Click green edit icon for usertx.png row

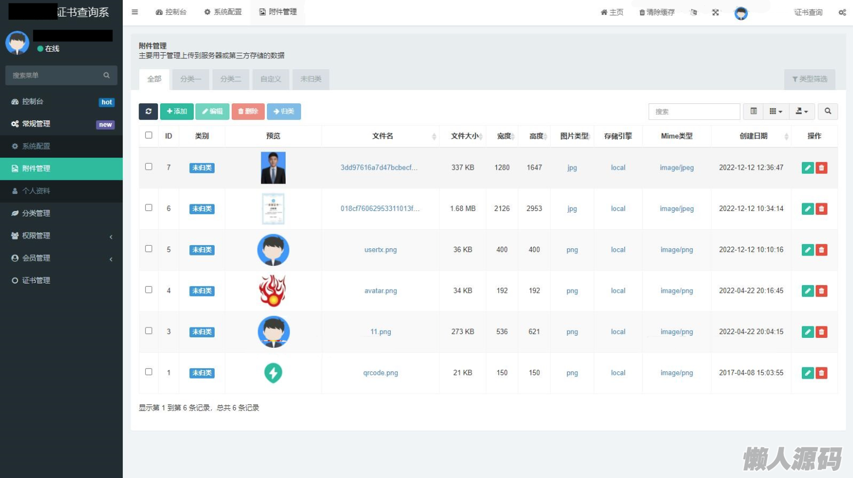pos(807,250)
